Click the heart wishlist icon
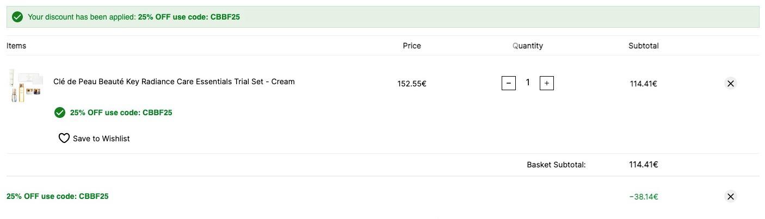 click(x=64, y=138)
